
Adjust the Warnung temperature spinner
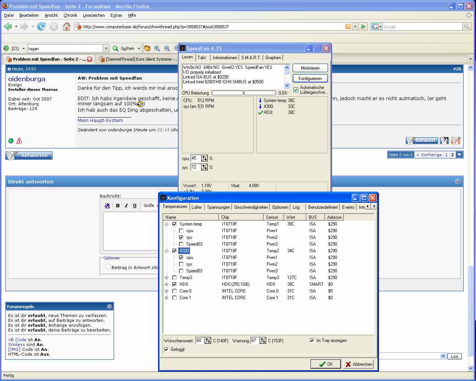[x=263, y=340]
